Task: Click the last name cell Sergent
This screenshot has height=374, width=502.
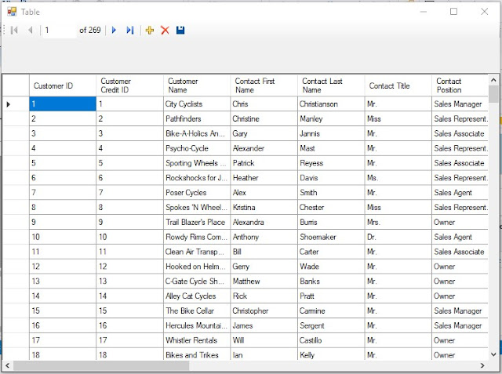Action: [x=331, y=325]
